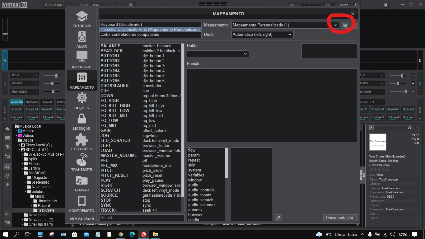This screenshot has width=425, height=239.
Task: Open Microsoft Edge from the taskbar
Action: click(132, 234)
